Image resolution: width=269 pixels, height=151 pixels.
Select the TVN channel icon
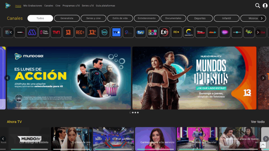coord(56,32)
